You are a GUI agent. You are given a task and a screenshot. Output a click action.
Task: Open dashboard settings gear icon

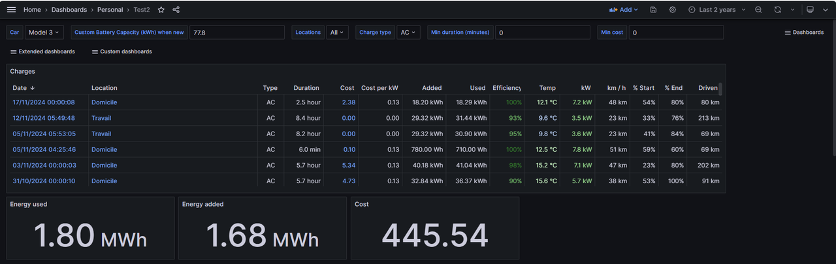tap(673, 10)
